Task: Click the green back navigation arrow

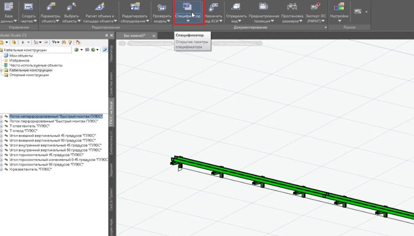Action: click(x=76, y=50)
